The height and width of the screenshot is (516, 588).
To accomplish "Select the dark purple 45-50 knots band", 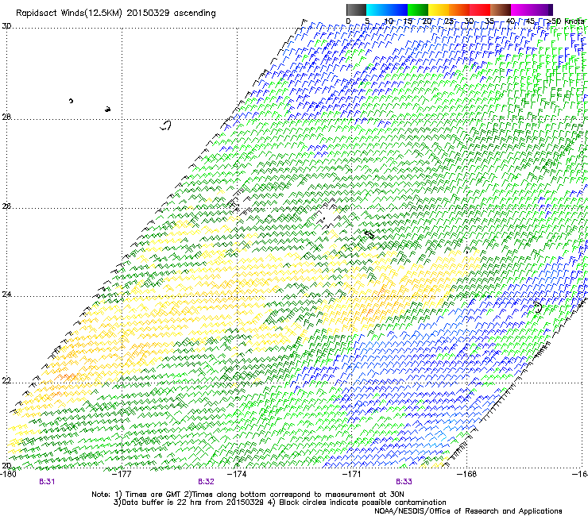I will coord(542,10).
